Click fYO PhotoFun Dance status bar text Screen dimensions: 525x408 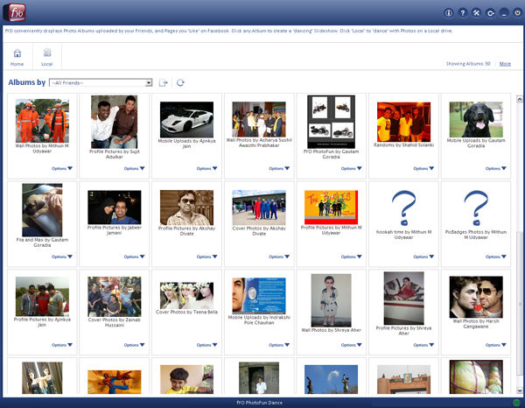click(260, 403)
